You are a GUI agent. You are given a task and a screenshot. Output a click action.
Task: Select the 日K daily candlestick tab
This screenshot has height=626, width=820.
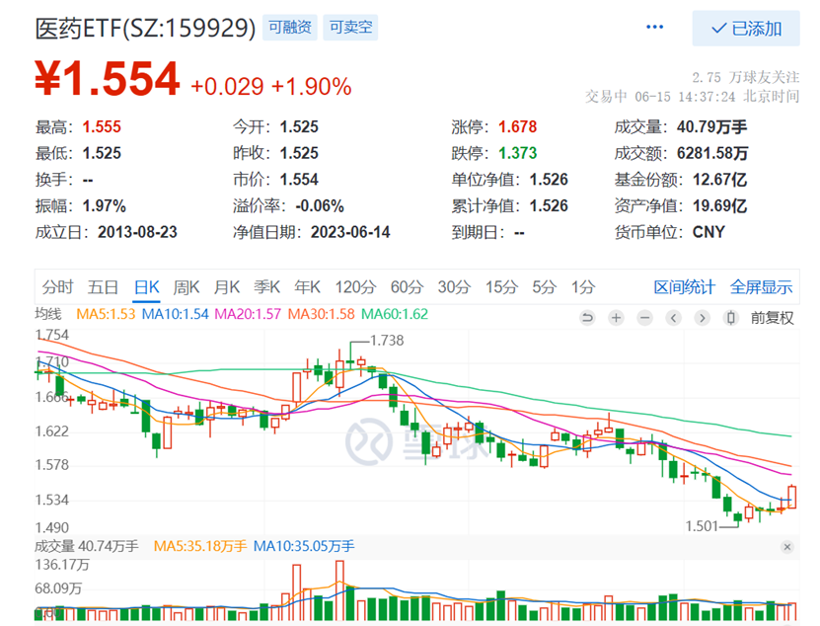click(x=146, y=286)
